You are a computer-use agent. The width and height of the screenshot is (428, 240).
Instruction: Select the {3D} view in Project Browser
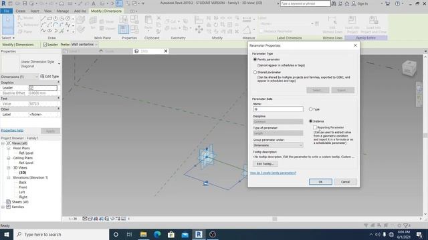point(23,173)
